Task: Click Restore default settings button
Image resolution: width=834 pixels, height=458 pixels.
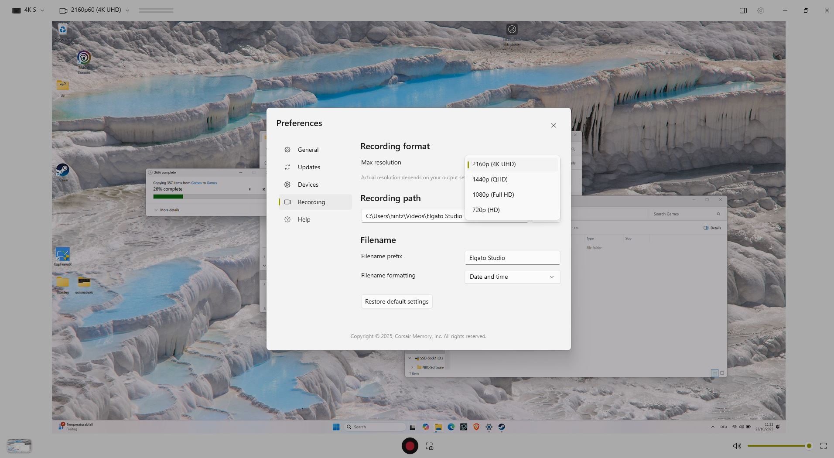Action: tap(396, 301)
